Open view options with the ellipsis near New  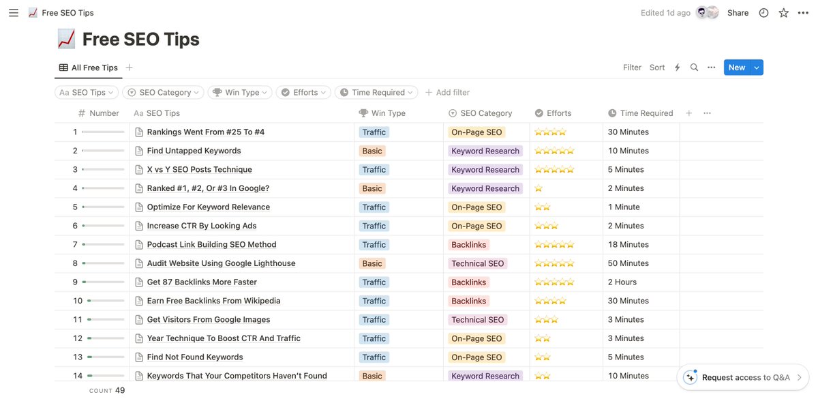tap(711, 67)
